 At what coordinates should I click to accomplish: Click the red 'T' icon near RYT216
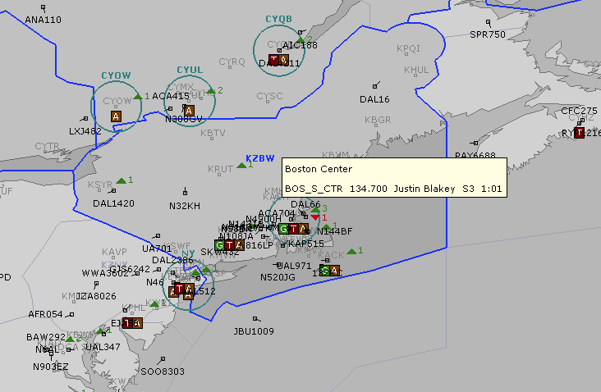pos(579,133)
